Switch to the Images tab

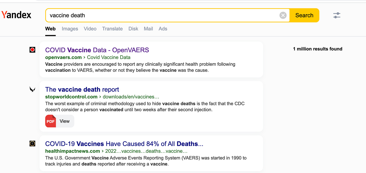(x=70, y=29)
